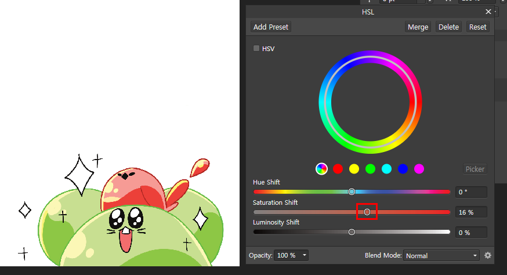Select the yellow color channel swatch
The height and width of the screenshot is (275, 507).
(x=354, y=169)
